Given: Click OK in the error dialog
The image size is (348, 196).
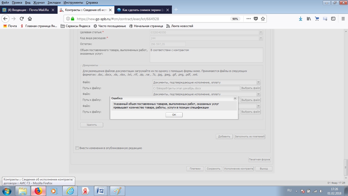Looking at the screenshot, I should click(174, 115).
